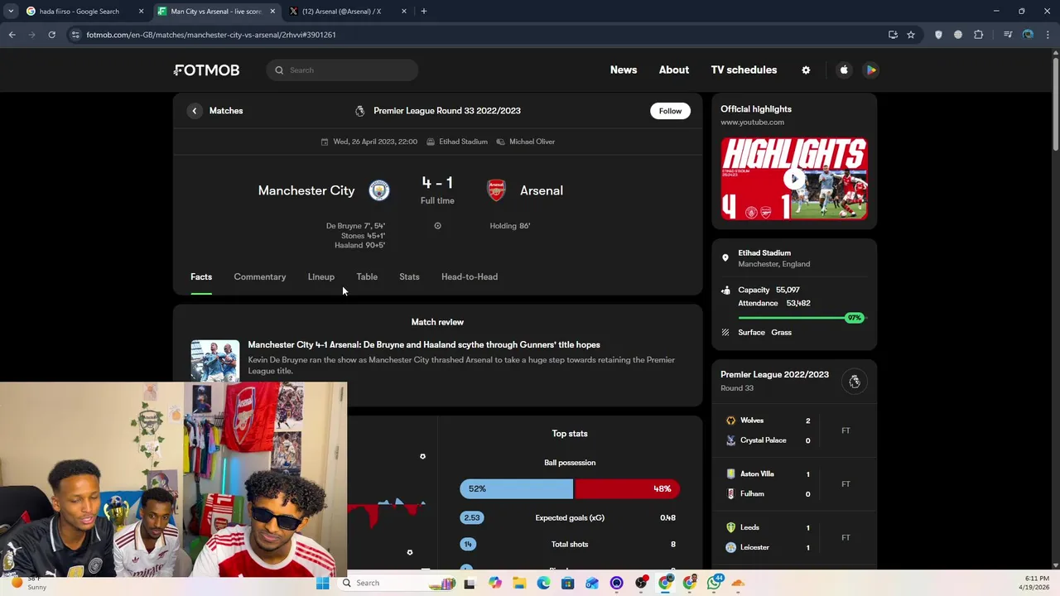
Task: Open Windows Start menu
Action: click(322, 583)
